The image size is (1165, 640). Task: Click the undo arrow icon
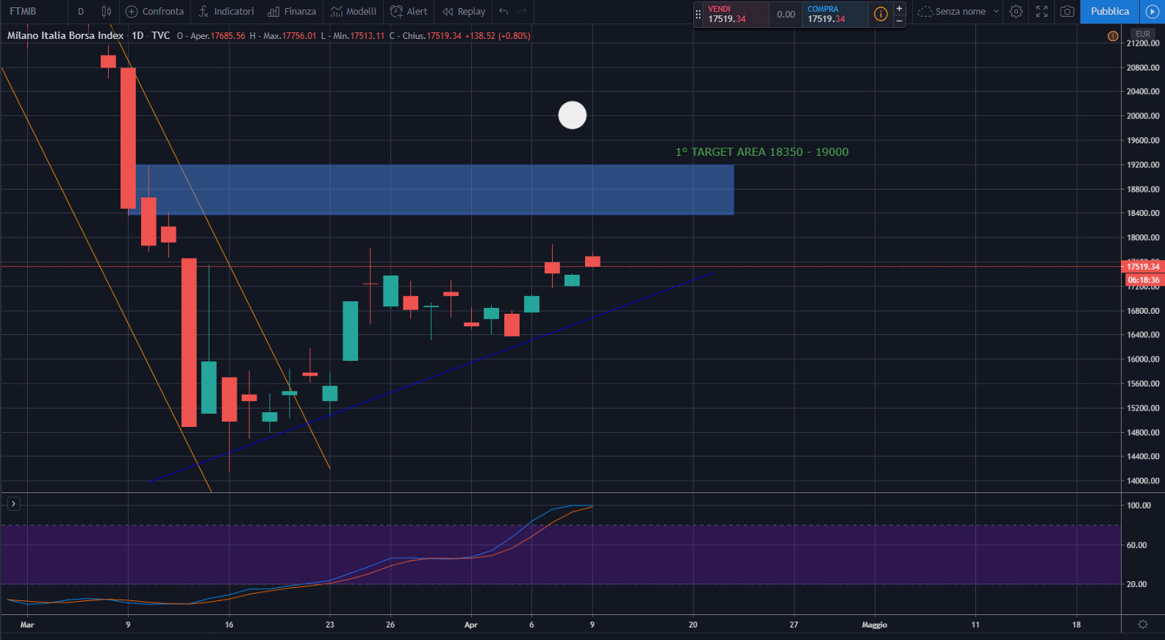tap(503, 11)
